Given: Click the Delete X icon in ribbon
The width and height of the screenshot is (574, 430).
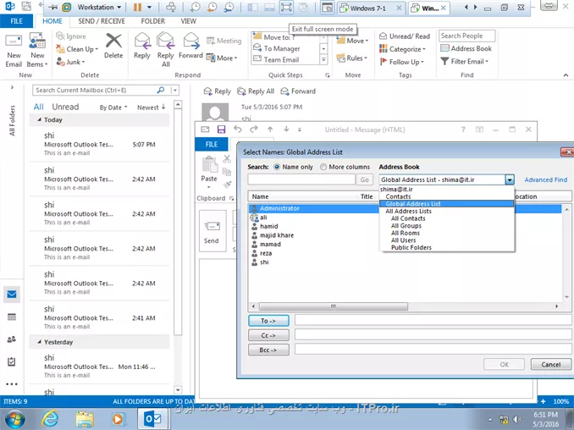Looking at the screenshot, I should coord(113,41).
